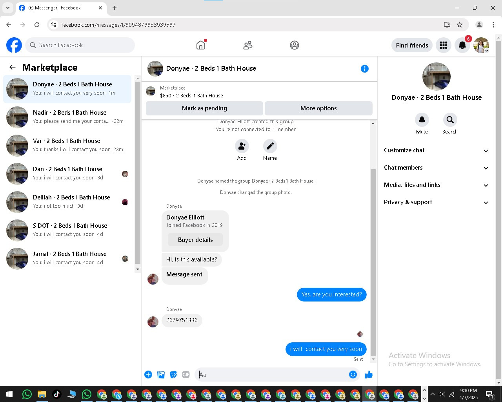Click the chat messages vertical scrollbar
The height and width of the screenshot is (402, 502).
pyautogui.click(x=373, y=262)
